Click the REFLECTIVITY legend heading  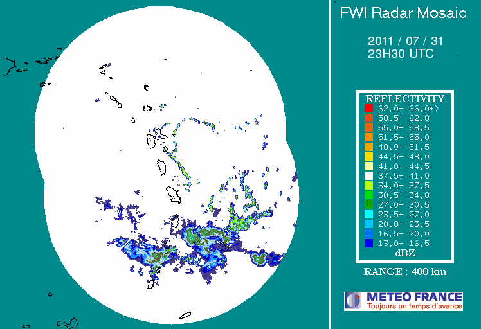pyautogui.click(x=405, y=99)
